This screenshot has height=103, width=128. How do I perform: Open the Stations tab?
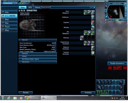tap(38, 7)
